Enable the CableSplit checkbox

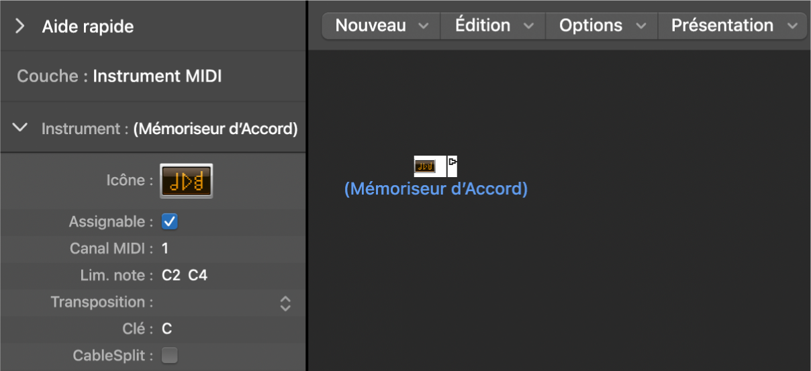point(170,356)
